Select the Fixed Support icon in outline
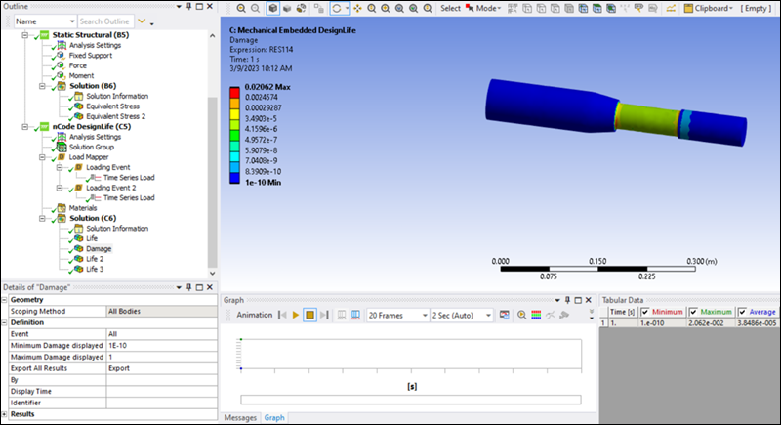 point(61,56)
